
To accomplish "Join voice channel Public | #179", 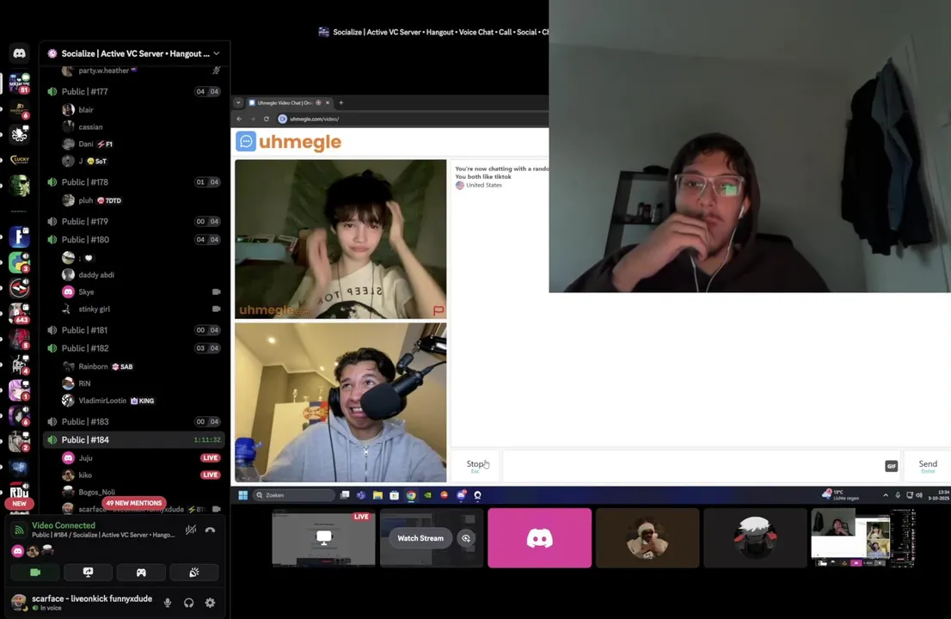I will [x=133, y=221].
